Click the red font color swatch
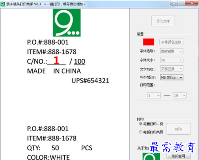 tap(148, 42)
